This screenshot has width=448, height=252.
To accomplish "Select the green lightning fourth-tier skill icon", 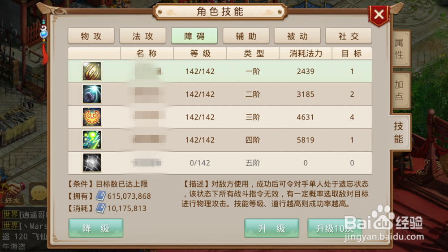I will (92, 140).
